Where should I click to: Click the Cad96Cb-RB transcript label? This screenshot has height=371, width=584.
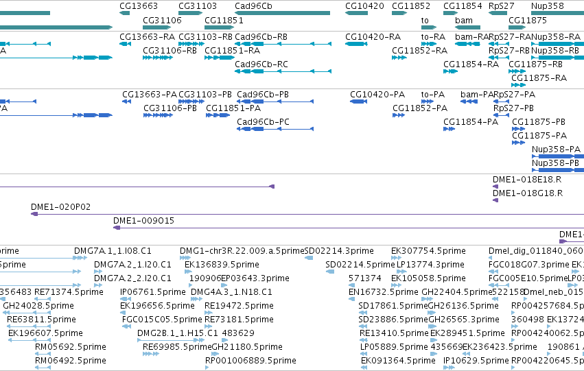click(x=261, y=37)
